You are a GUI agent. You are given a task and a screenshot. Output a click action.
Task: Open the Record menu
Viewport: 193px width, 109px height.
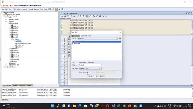(x=19, y=9)
